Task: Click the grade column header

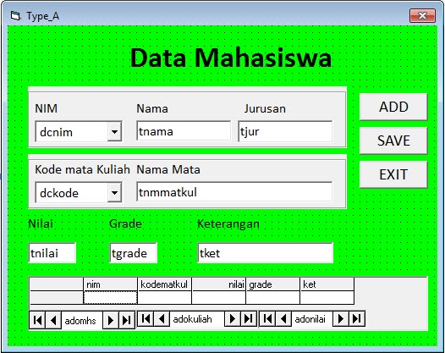Action: point(272,284)
